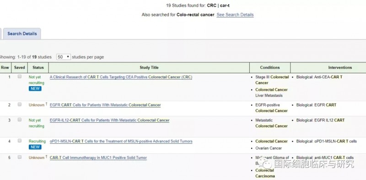
Task: Check the Saved box for row 1
Action: point(20,76)
